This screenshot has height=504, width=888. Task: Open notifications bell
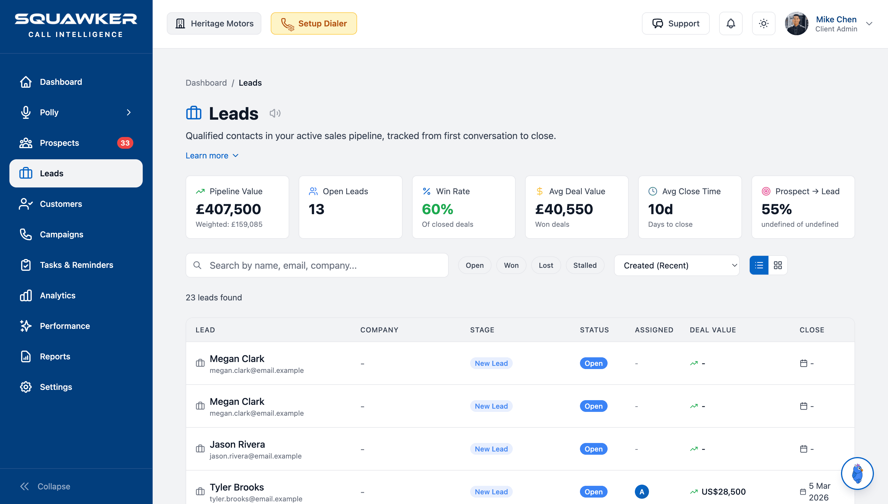click(731, 23)
